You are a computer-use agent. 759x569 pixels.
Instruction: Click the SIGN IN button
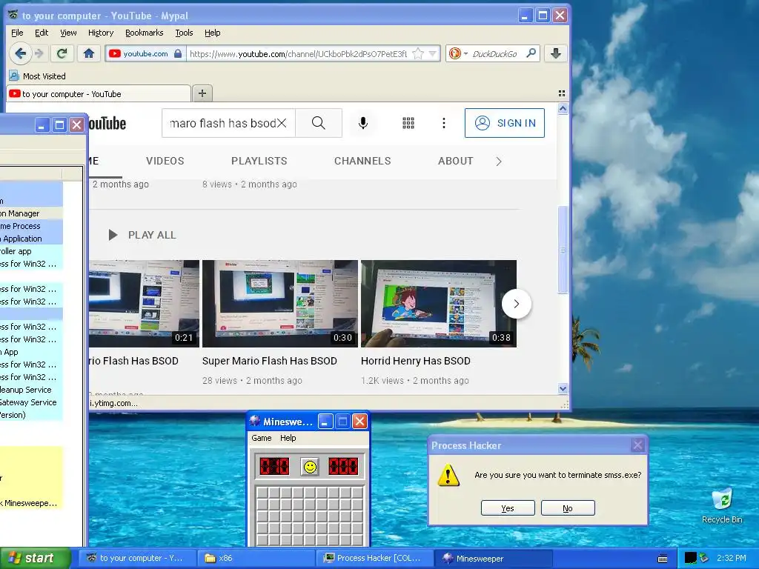[x=504, y=123]
